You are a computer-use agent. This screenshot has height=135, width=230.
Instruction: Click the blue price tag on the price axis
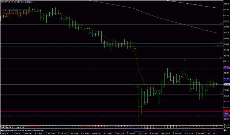pyautogui.click(x=227, y=80)
